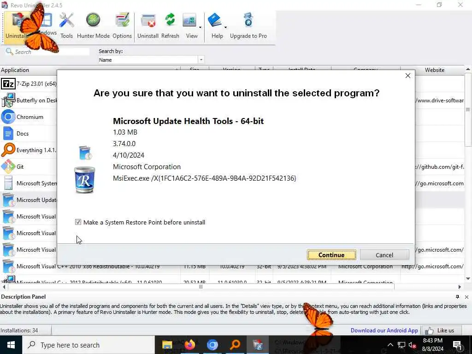Click the horizontal scrollbar thumb
This screenshot has width=472, height=354.
[x=201, y=287]
